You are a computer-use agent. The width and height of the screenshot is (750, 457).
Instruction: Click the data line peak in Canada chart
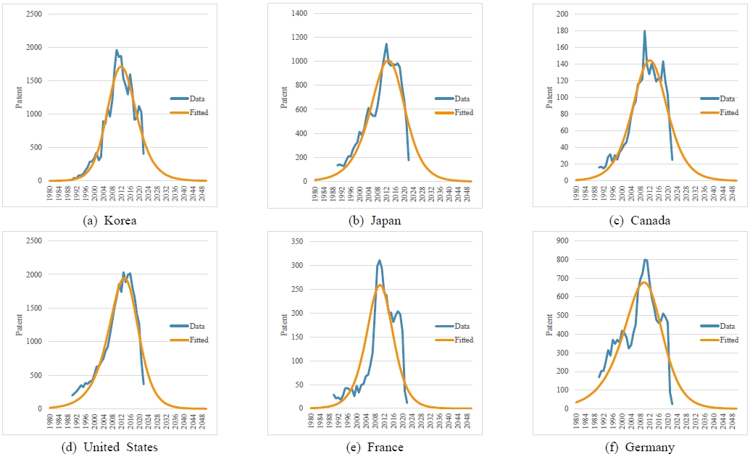(644, 31)
